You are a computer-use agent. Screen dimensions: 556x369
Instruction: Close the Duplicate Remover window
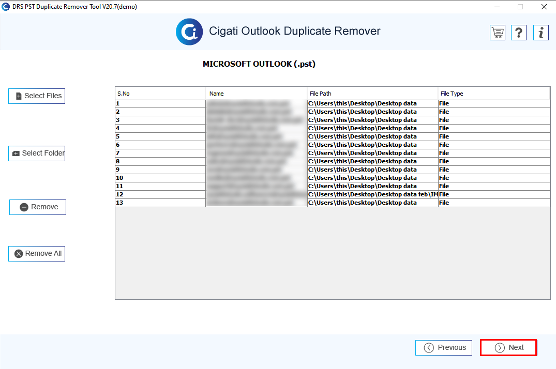click(544, 7)
